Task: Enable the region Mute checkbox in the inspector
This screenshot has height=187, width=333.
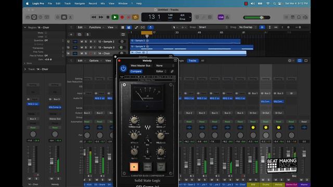Action: tap(46, 33)
